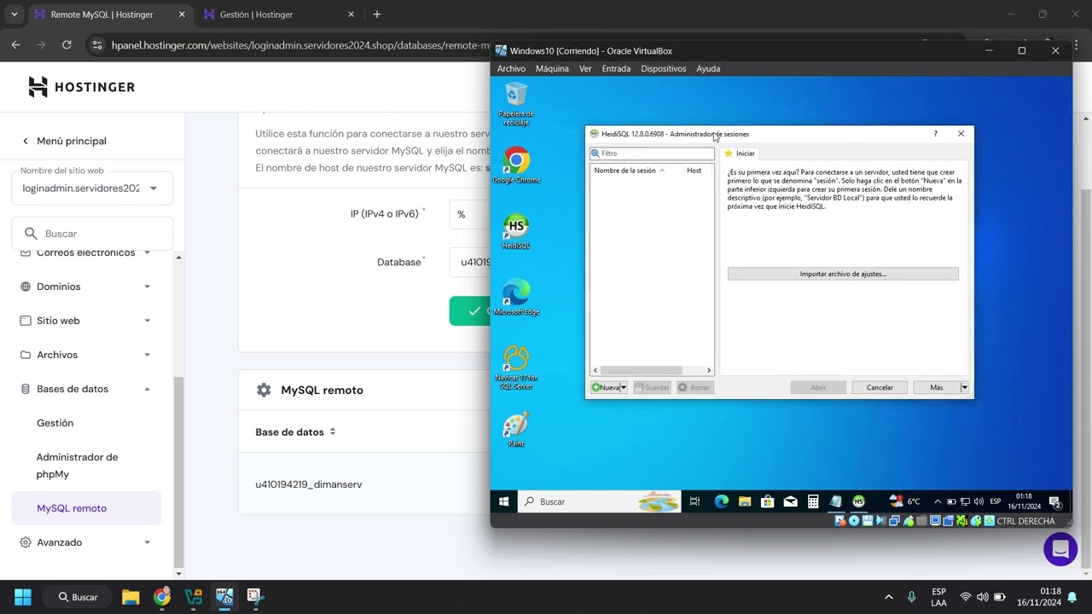Click the IP (IPv4 o IPv6) input field
Viewport: 1092px width, 614px height.
(470, 214)
